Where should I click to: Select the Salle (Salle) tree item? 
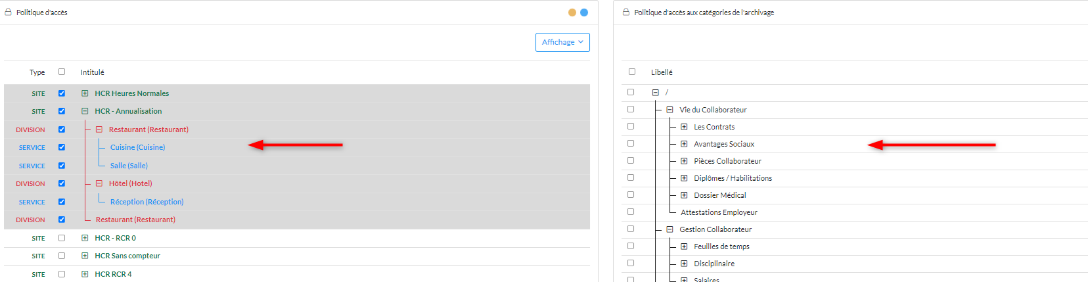click(x=129, y=166)
